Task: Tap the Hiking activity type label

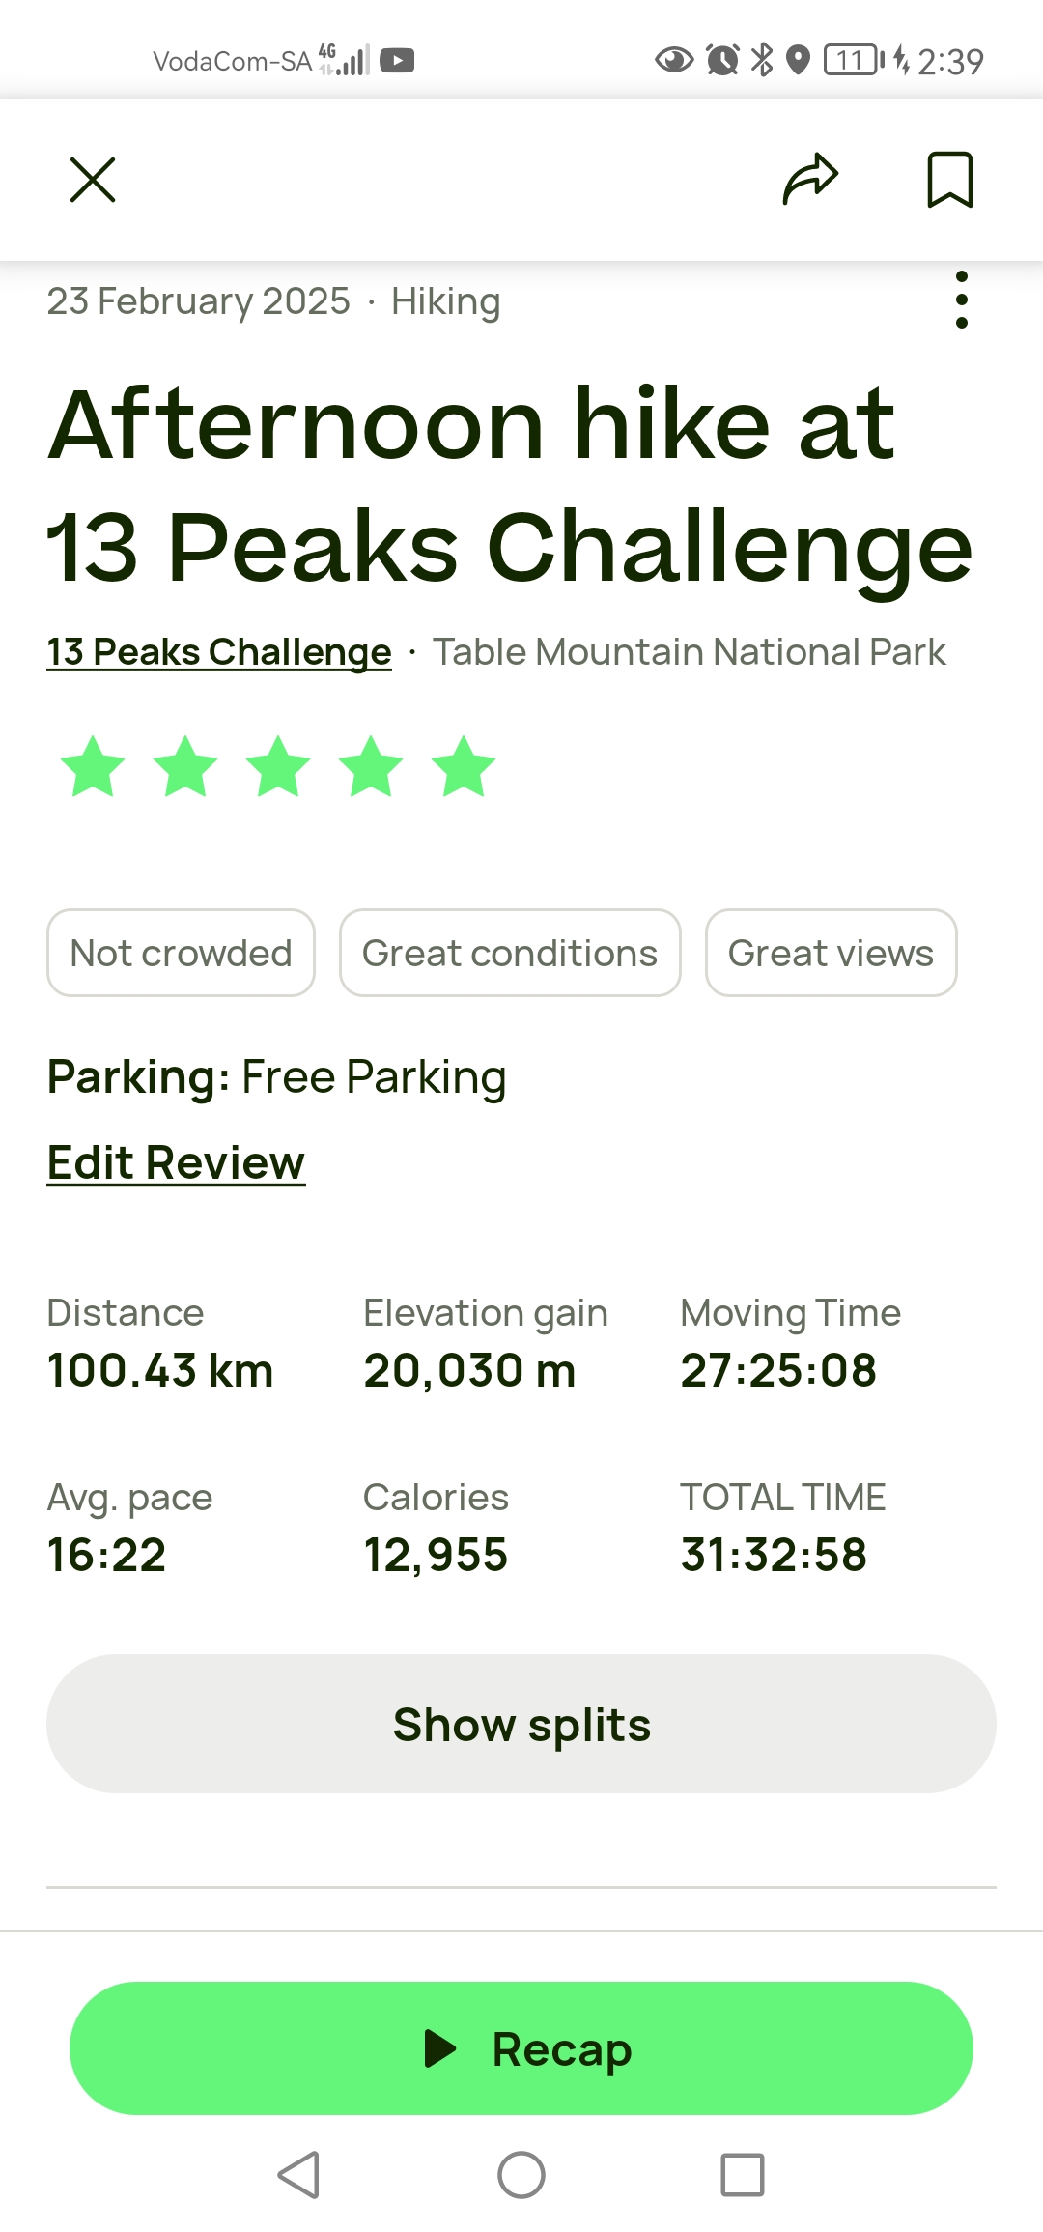Action: 445,301
